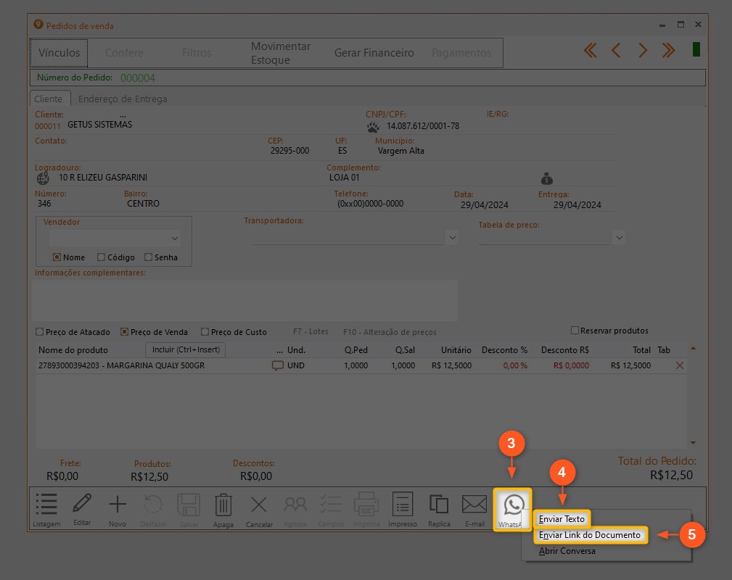
Task: Click the Informações complementares text area
Action: point(244,299)
